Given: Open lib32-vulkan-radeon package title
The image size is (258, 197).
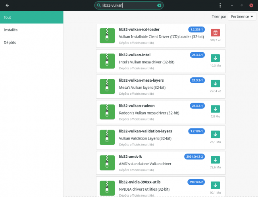Looking at the screenshot, I should (x=137, y=106).
